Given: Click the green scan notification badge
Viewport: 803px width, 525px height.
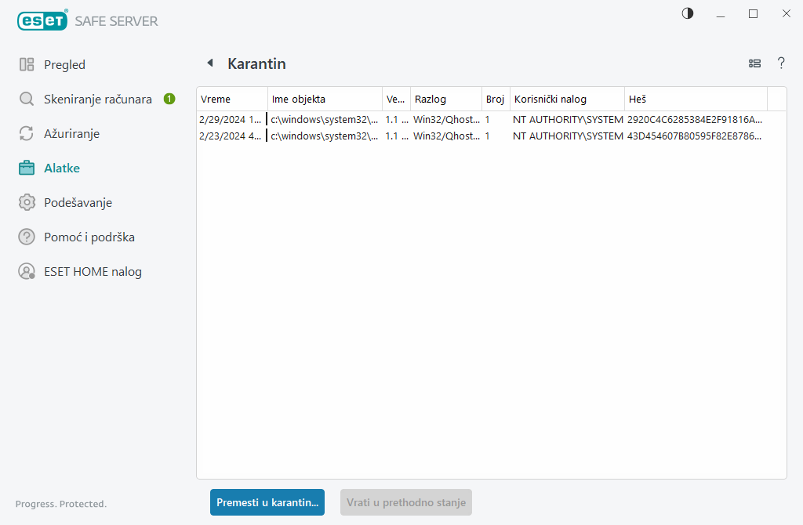Looking at the screenshot, I should click(x=169, y=99).
